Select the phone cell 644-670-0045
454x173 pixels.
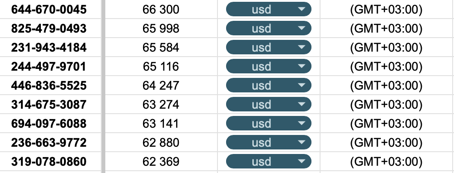[50, 9]
